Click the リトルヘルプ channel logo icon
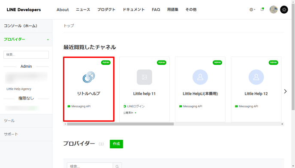 pos(89,77)
